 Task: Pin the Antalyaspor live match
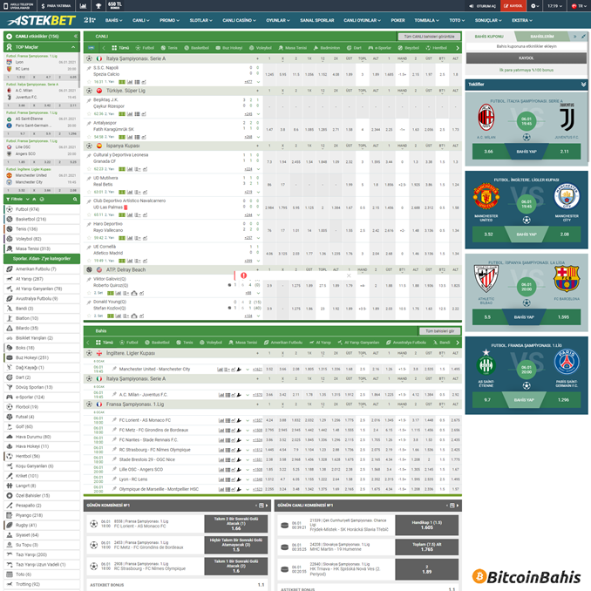coord(89,123)
